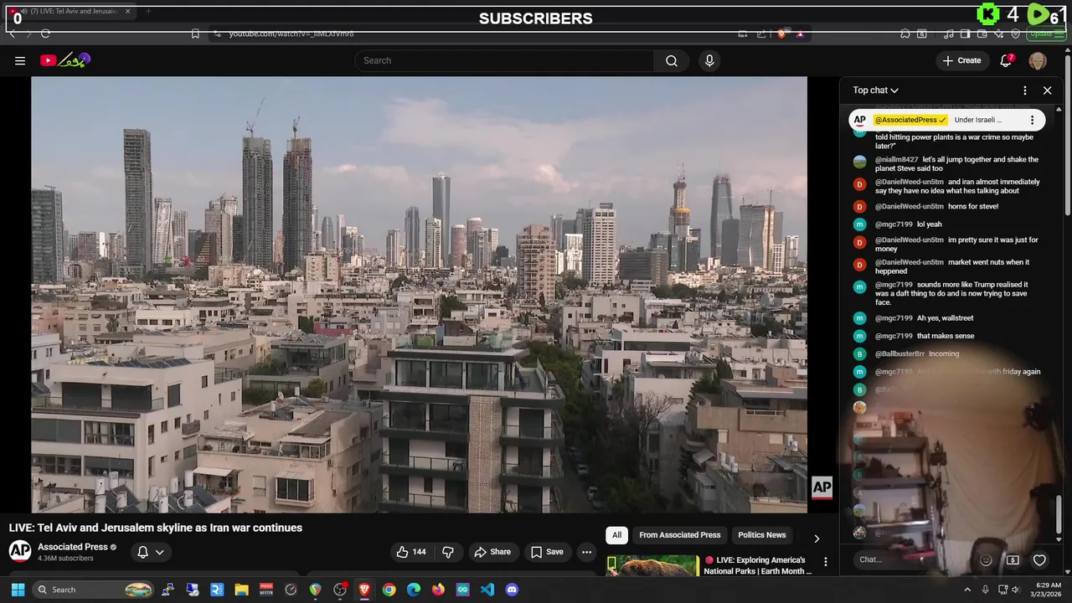1072x603 pixels.
Task: Expand the notification bell subscription dropdown
Action: [x=150, y=552]
